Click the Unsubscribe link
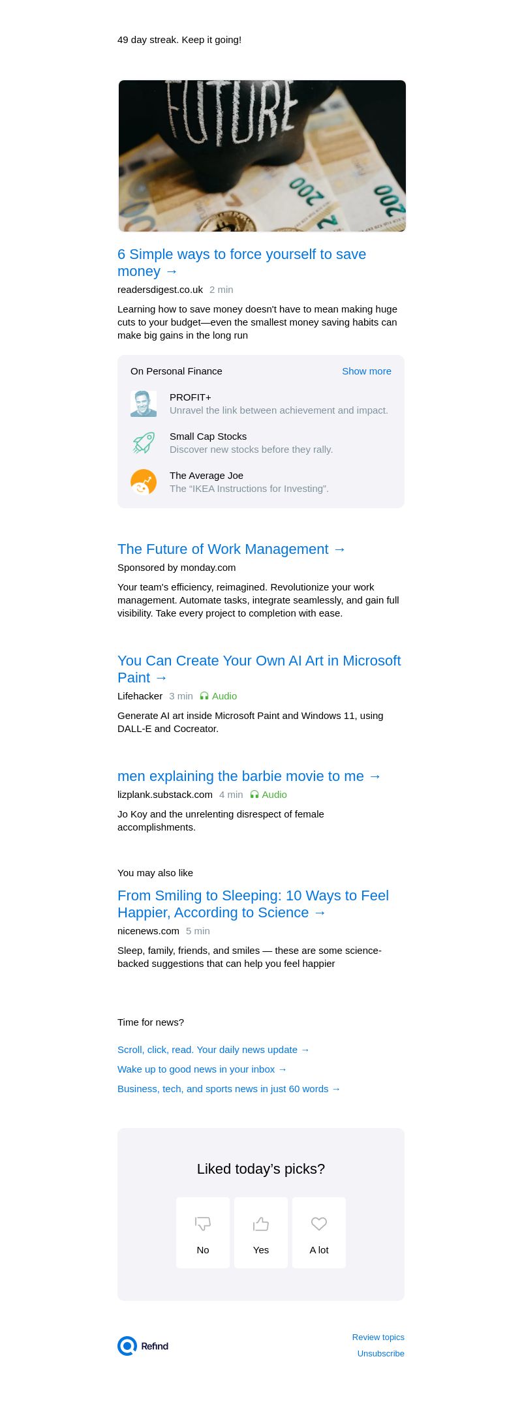This screenshot has height=1421, width=522. 381,1354
